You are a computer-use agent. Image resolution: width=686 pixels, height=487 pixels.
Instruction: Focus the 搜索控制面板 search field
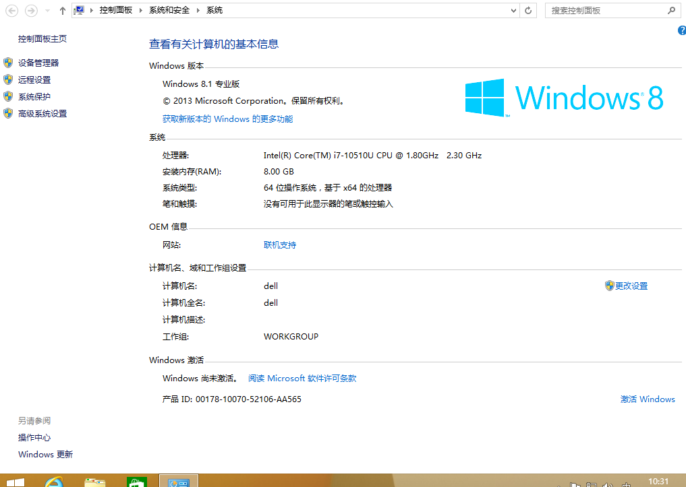606,11
